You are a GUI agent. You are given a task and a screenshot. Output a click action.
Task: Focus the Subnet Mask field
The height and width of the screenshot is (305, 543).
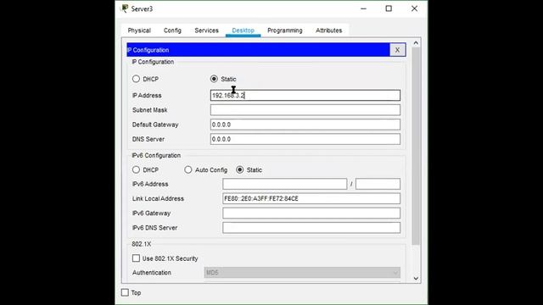(305, 110)
